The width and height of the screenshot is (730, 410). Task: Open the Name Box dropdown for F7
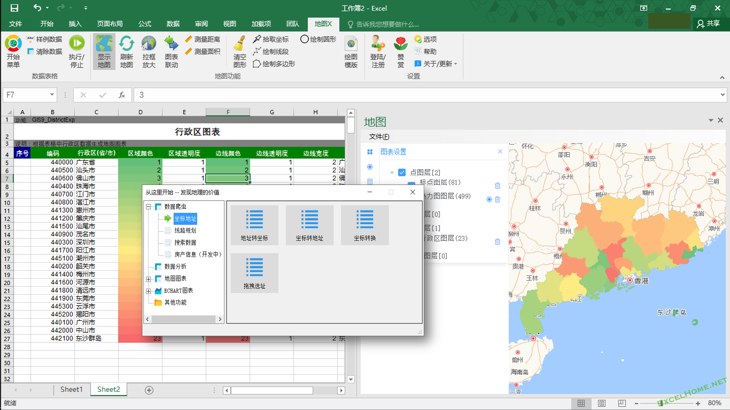52,95
